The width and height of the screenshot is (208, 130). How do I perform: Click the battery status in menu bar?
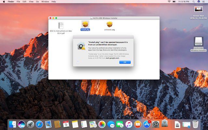point(175,2)
